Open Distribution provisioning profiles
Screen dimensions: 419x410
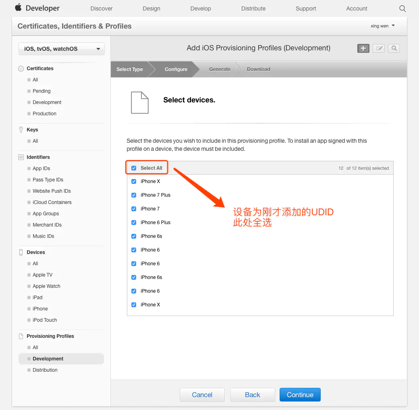45,370
